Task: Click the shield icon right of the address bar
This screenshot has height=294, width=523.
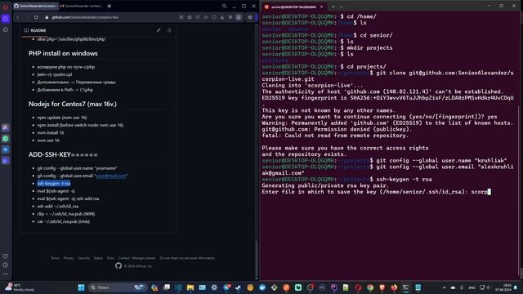Action: (x=250, y=17)
